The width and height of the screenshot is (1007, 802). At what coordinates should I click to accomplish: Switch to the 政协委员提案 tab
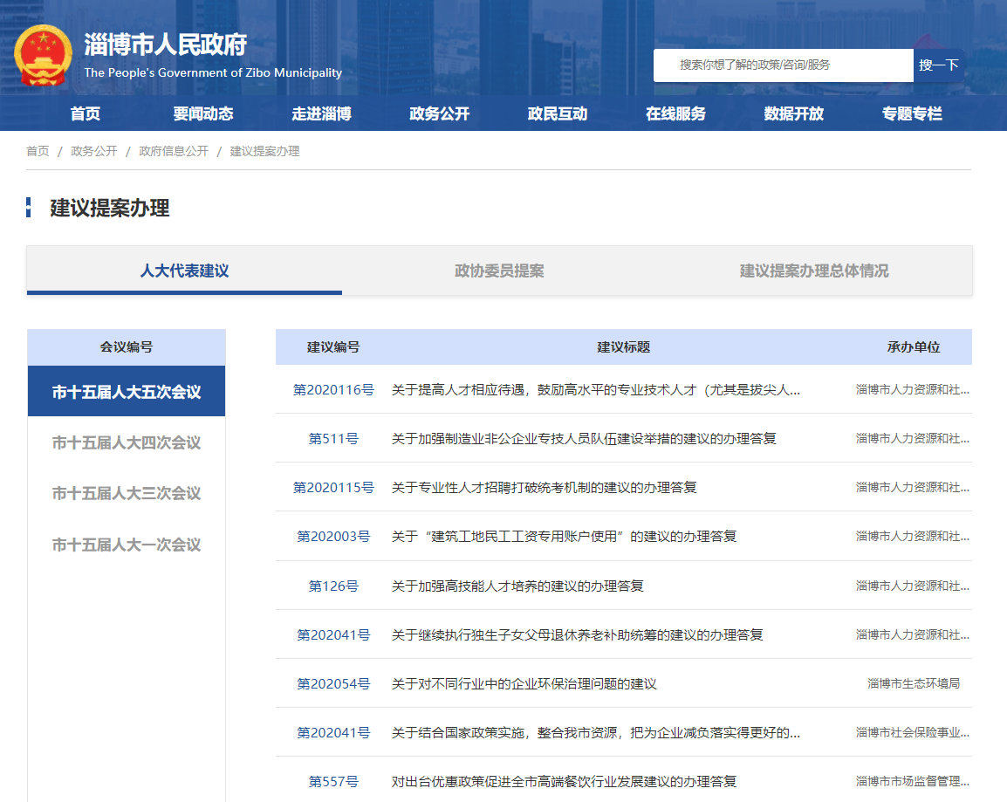tap(499, 271)
